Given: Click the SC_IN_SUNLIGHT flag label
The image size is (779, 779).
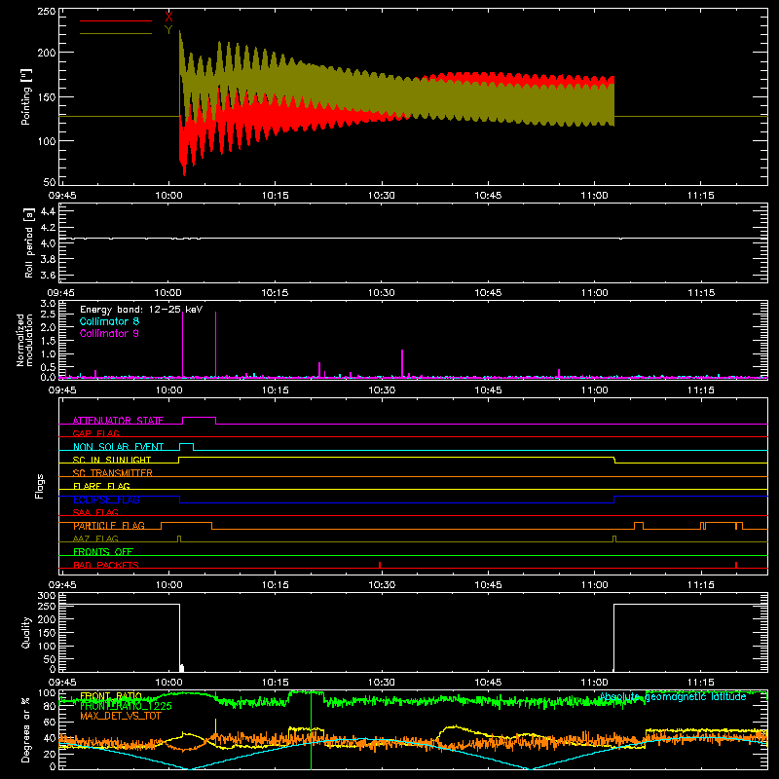Looking at the screenshot, I should pos(112,460).
